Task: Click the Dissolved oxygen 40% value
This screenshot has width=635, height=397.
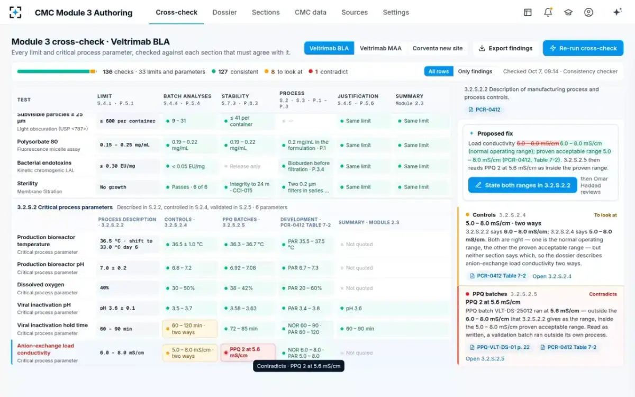Action: pyautogui.click(x=128, y=288)
